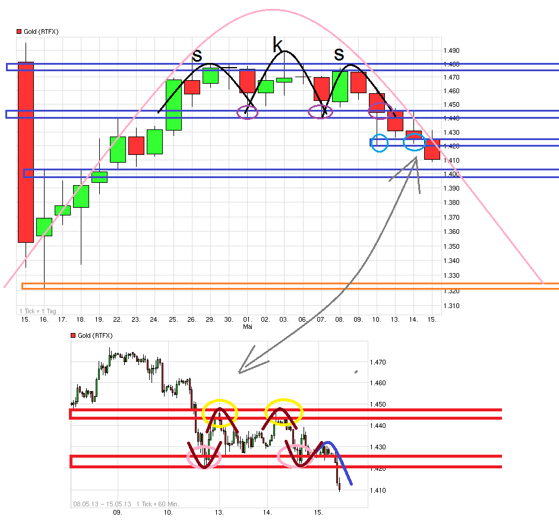Click price label 1.310 on the daily chart axis
Screen dimensions: 559x520
pyautogui.click(x=451, y=306)
